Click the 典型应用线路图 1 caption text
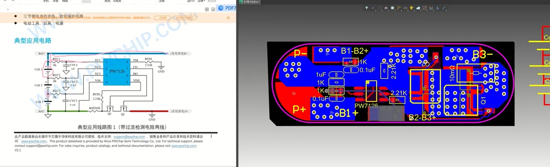 click(122, 127)
